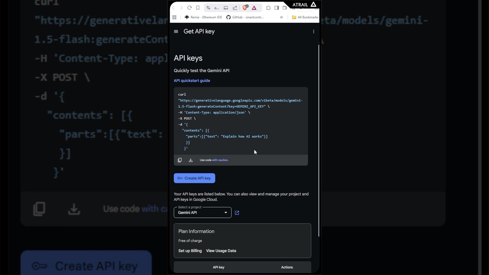Click the 'Plan Information' heading
This screenshot has width=489, height=275.
pos(196,231)
